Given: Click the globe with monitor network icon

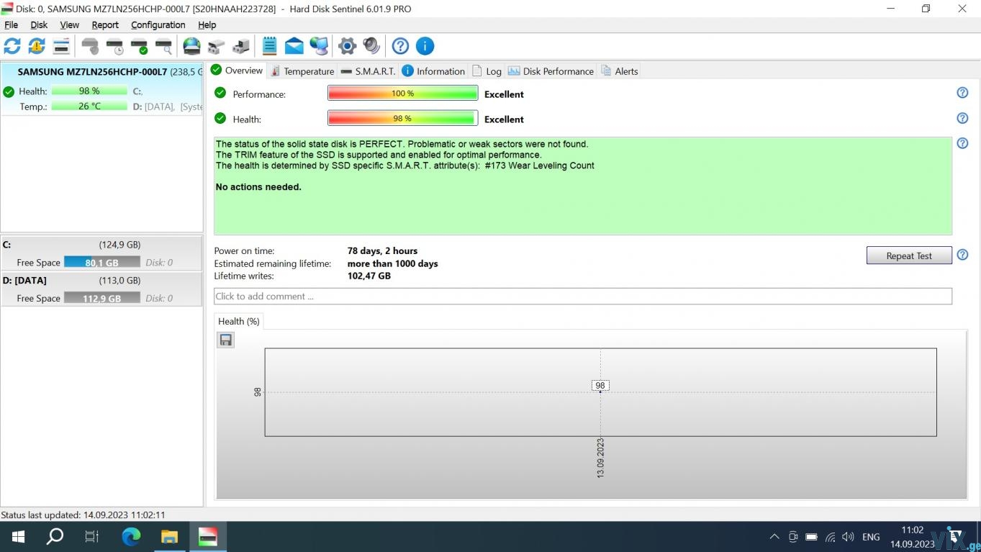Looking at the screenshot, I should pos(319,46).
